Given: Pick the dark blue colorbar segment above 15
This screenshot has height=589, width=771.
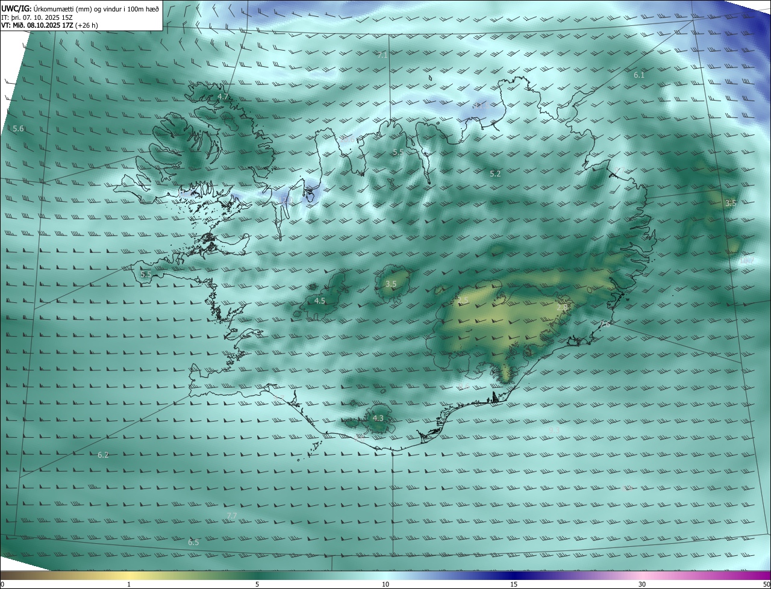Looking at the screenshot, I should 513,575.
